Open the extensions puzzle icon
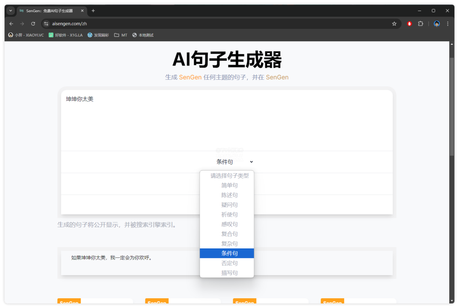The height and width of the screenshot is (308, 459). pyautogui.click(x=420, y=24)
